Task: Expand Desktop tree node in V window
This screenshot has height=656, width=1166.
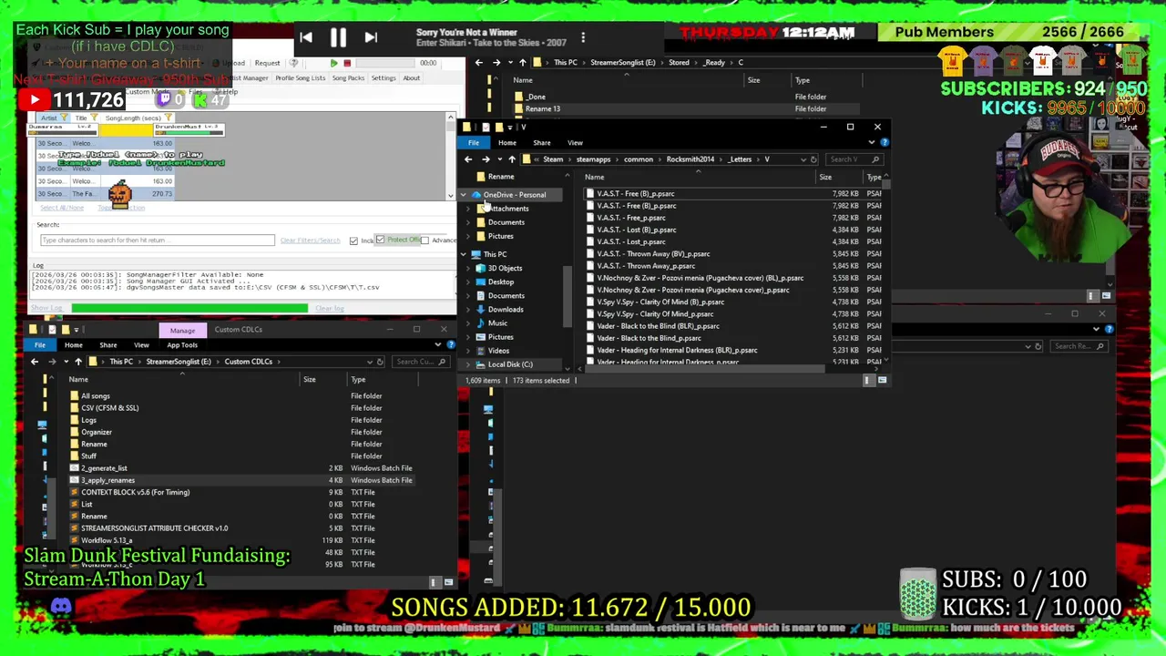Action: pyautogui.click(x=470, y=282)
